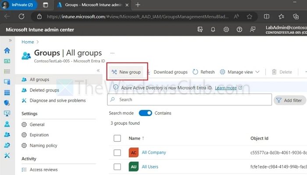This screenshot has width=307, height=175.
Task: Click the Object Id column header
Action: point(259,138)
